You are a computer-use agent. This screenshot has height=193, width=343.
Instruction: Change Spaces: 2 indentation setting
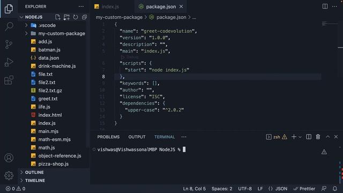(222, 189)
